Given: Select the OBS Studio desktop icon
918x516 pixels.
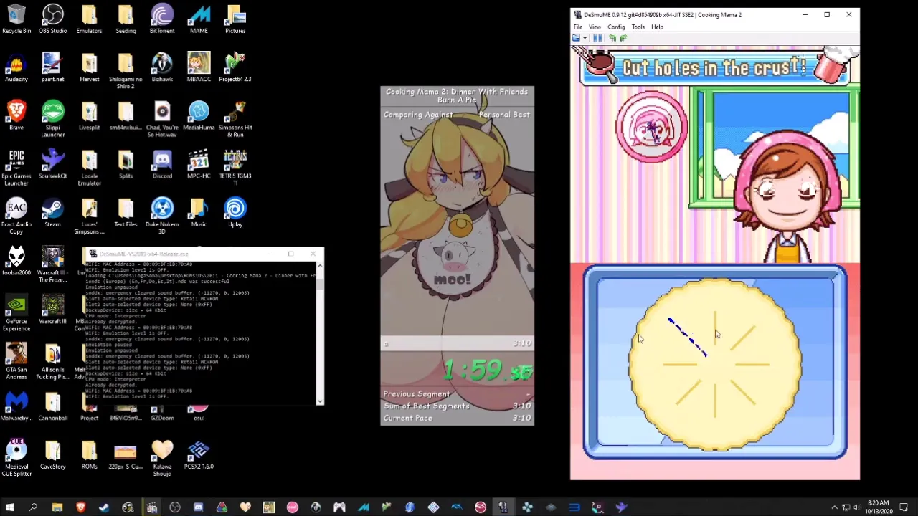Looking at the screenshot, I should point(52,19).
